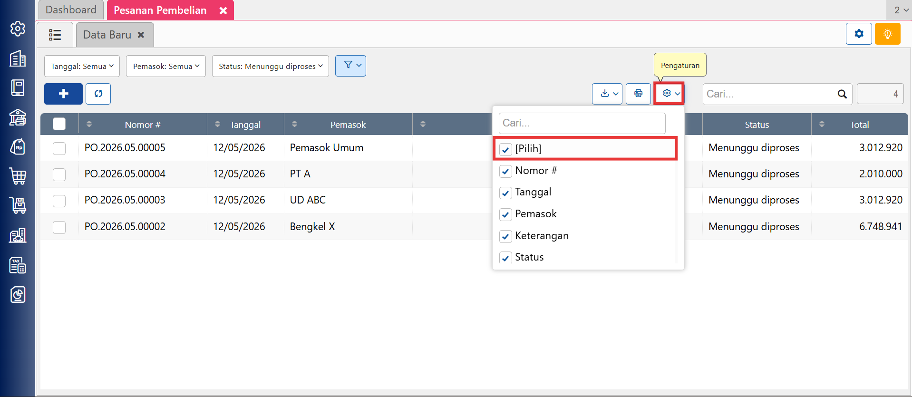The height and width of the screenshot is (397, 912).
Task: Click the orange lightbulb tips icon
Action: coord(887,34)
